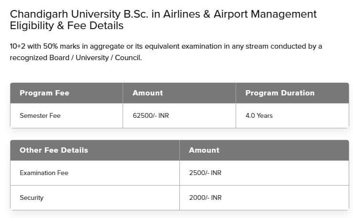
Task: Select the "Semester Fee" row label
Action: click(40, 115)
